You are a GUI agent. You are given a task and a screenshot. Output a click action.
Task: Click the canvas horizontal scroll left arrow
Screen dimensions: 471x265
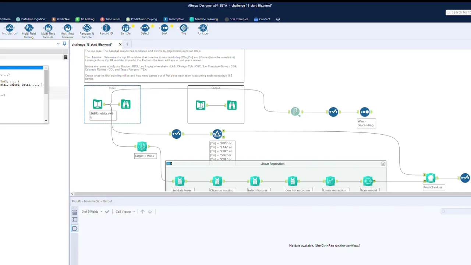72,194
